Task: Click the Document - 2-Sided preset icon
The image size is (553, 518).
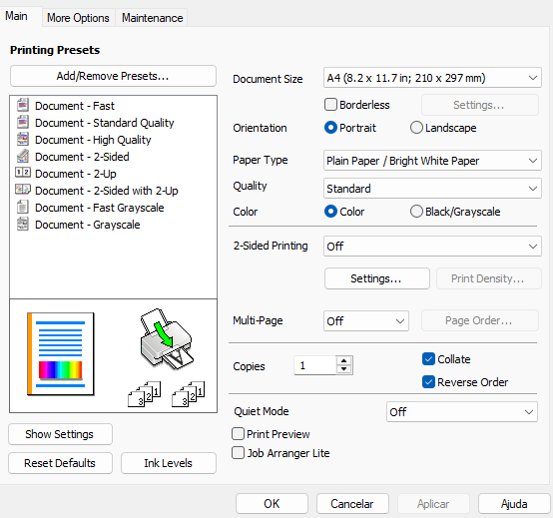Action: pos(23,156)
